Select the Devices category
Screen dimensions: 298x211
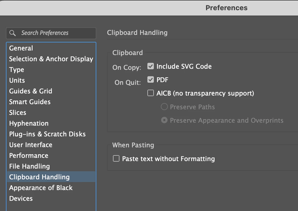[21, 199]
